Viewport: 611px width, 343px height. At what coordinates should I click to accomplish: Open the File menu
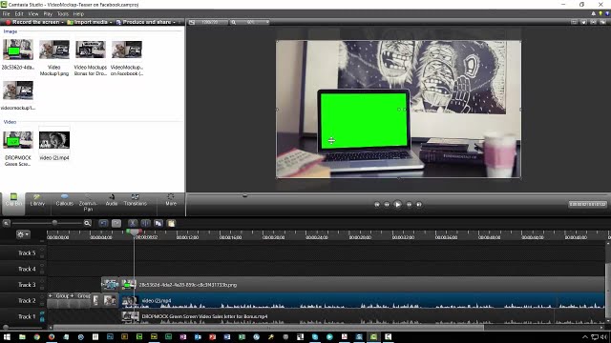point(7,13)
